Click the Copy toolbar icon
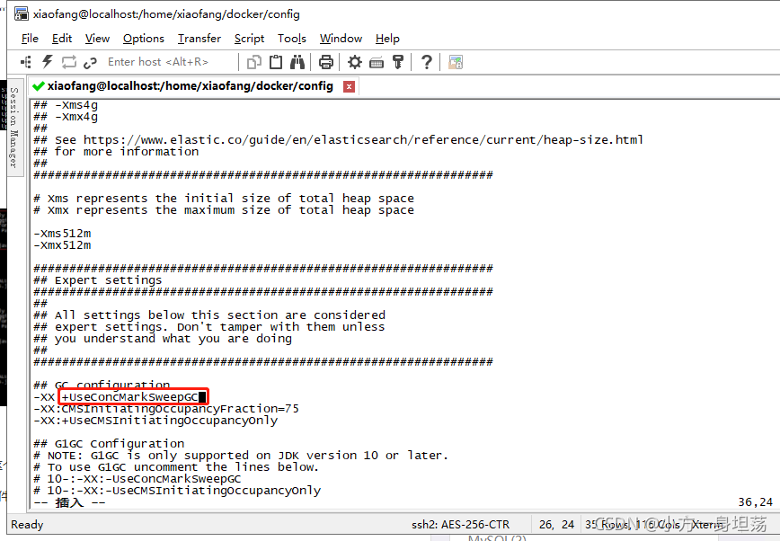 click(254, 62)
